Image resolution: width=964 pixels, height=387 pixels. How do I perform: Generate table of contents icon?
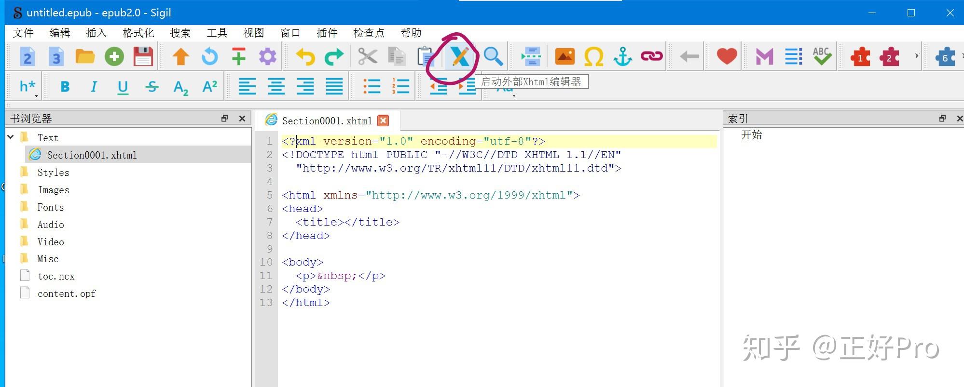[793, 56]
